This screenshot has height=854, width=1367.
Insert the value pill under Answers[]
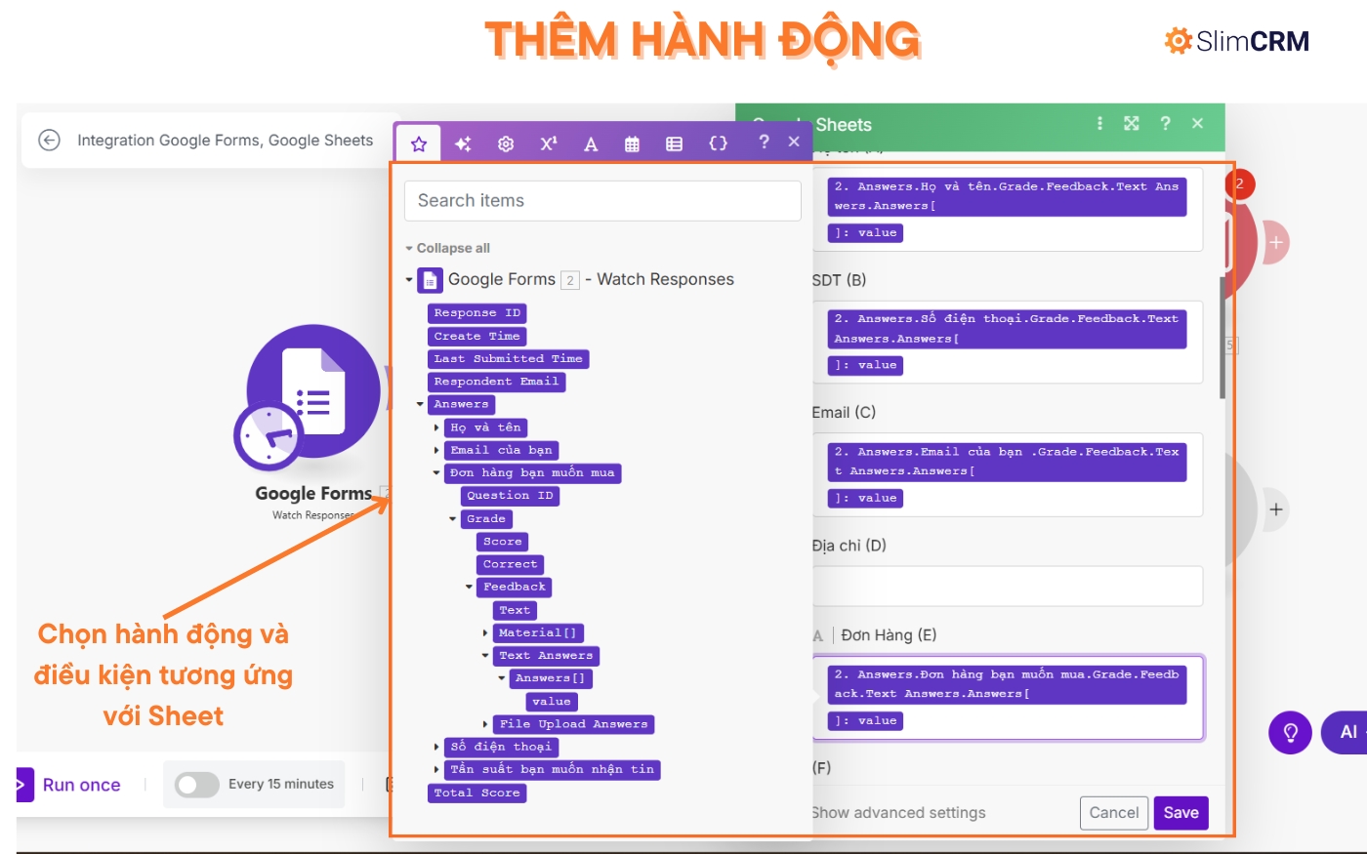click(552, 702)
